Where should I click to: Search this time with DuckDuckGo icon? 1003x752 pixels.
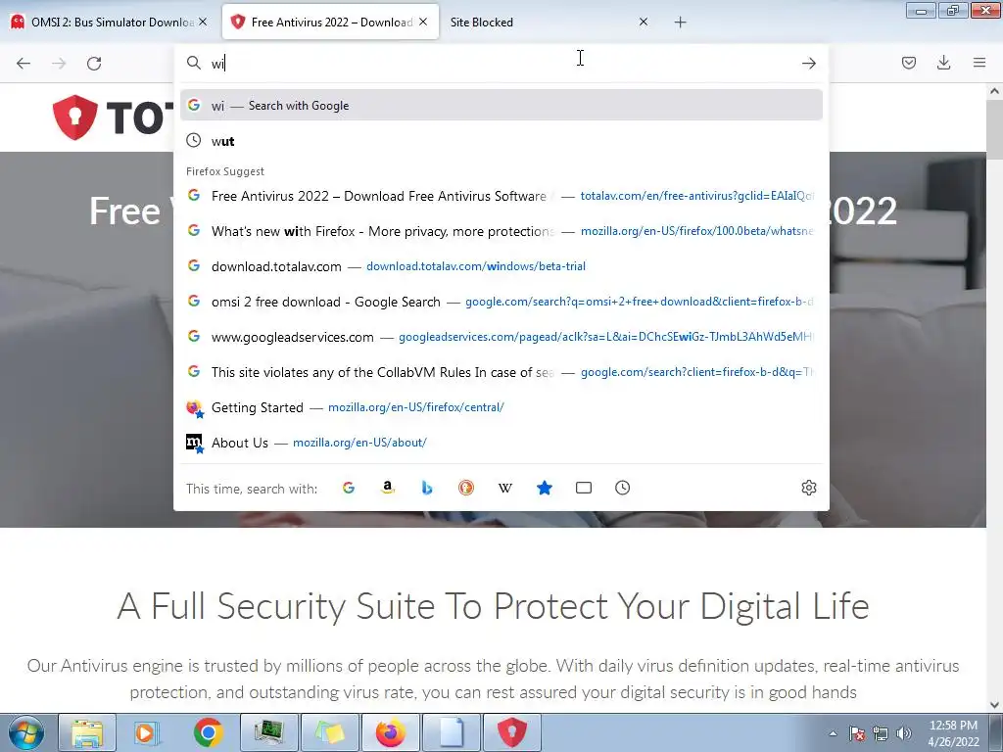(x=466, y=488)
